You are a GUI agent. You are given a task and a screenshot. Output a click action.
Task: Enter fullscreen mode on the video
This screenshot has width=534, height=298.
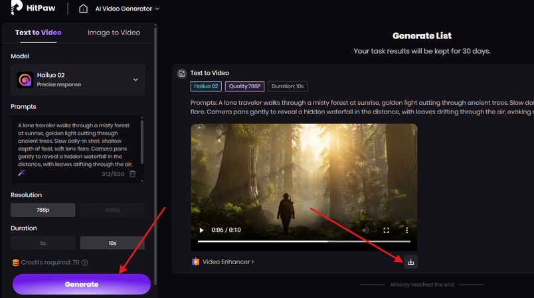point(386,230)
